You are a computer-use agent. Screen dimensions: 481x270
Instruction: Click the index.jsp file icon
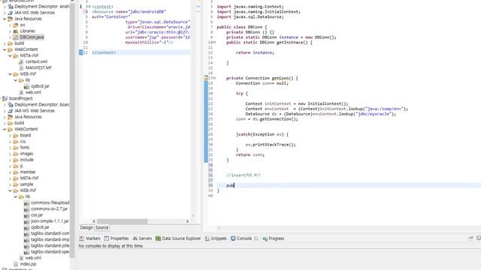(x=16, y=264)
